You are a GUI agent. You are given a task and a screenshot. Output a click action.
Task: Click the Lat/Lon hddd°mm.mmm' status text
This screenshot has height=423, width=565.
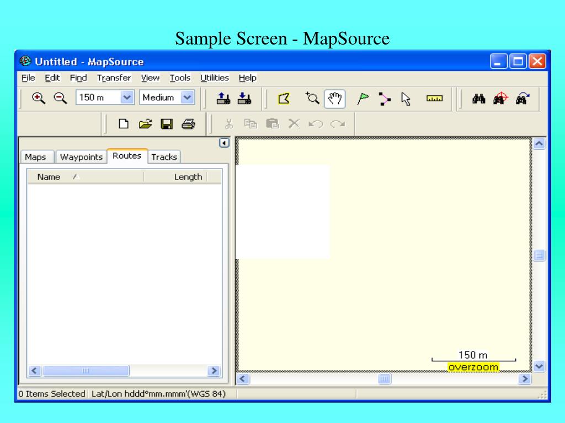(158, 394)
